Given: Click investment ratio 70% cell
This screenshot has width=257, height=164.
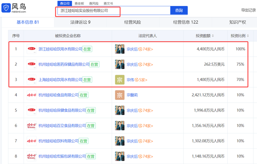Looking at the screenshot, I should click(x=240, y=80).
